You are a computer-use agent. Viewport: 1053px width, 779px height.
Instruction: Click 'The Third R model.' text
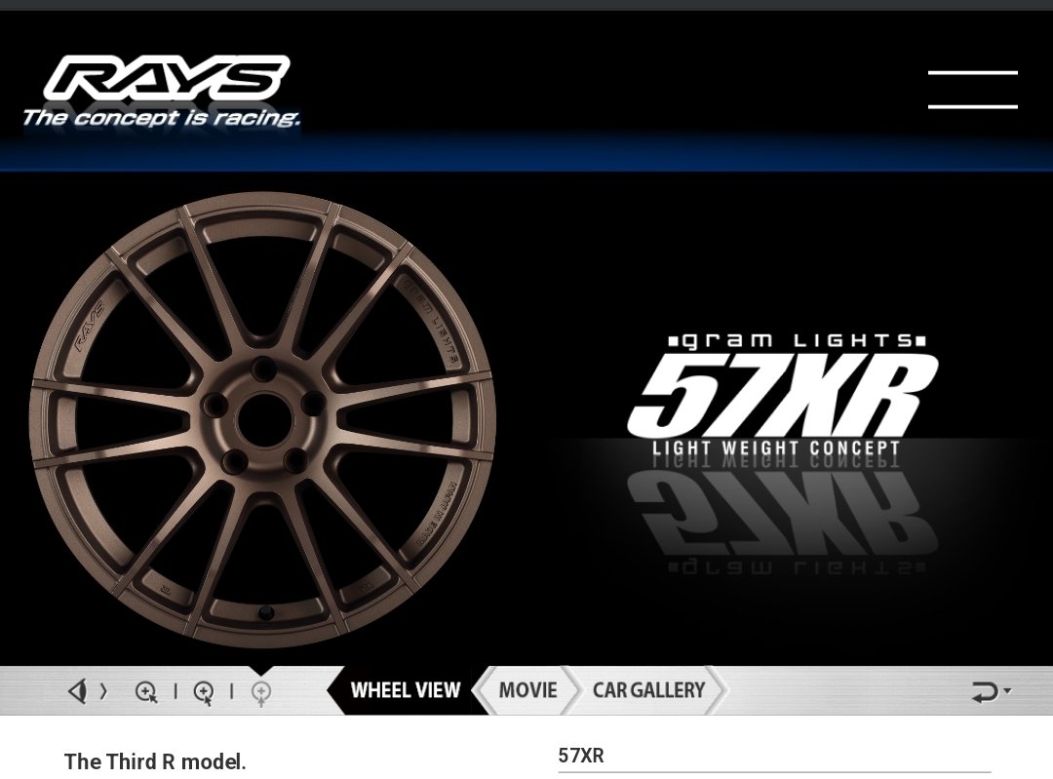(x=155, y=762)
